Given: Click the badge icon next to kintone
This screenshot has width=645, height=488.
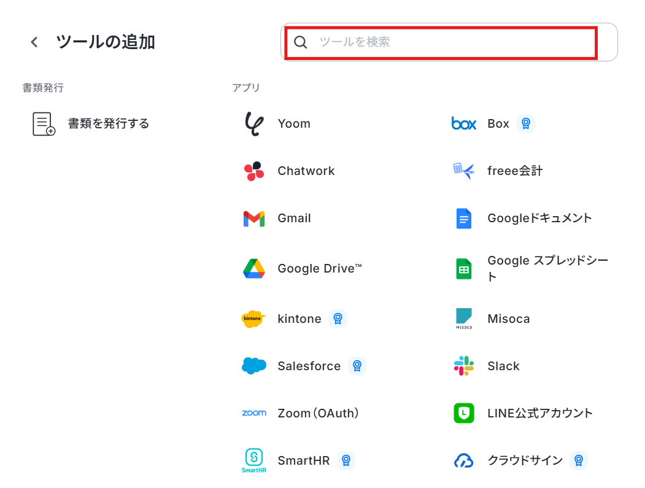Looking at the screenshot, I should (338, 319).
